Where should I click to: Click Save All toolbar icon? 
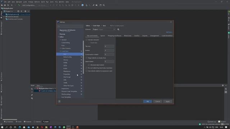pyautogui.click(x=5, y=5)
